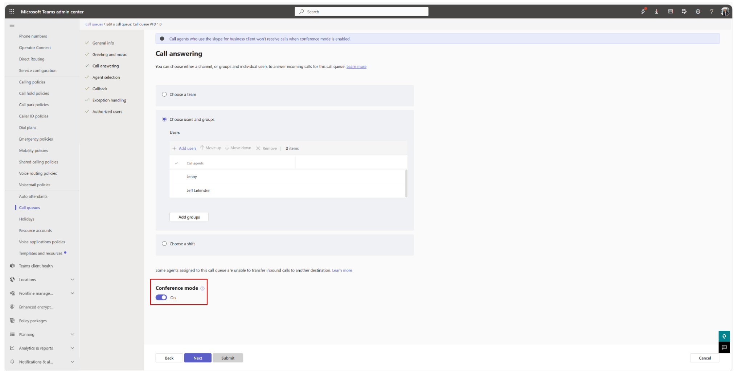Click the Next button
The width and height of the screenshot is (738, 376).
[197, 358]
